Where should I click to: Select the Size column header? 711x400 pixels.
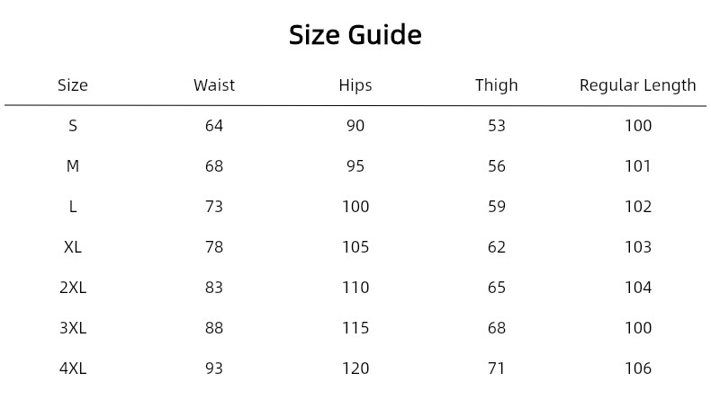pos(73,85)
